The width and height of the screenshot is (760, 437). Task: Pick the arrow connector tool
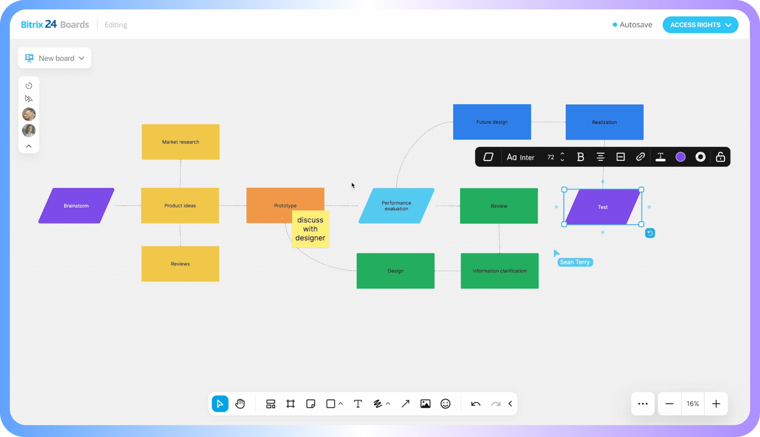pos(405,404)
